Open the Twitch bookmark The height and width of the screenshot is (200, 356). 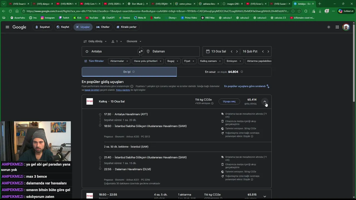64,18
